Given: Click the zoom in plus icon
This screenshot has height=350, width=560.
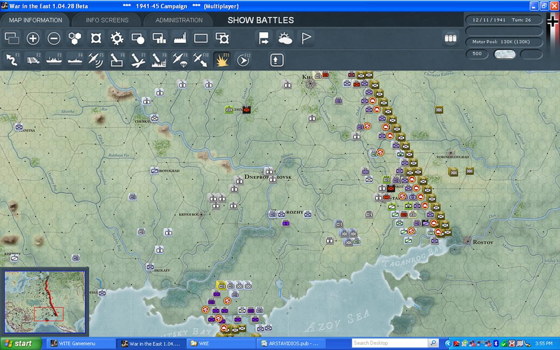Looking at the screenshot, I should point(33,39).
